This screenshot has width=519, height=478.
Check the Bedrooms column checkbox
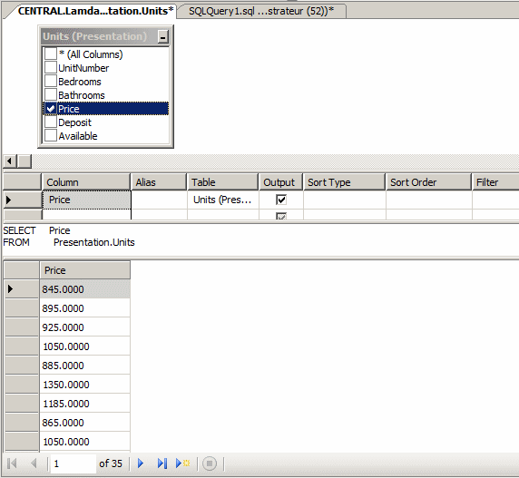[51, 81]
